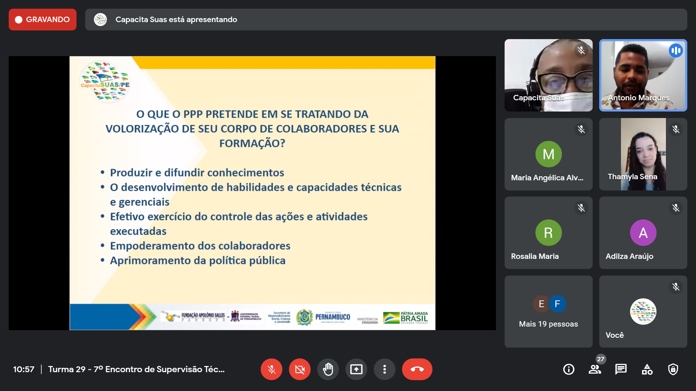Expand the Mais 19 pessoas tile

[548, 311]
